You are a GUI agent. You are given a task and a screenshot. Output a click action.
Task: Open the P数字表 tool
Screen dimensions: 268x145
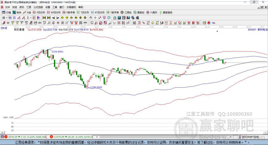(x=69, y=13)
